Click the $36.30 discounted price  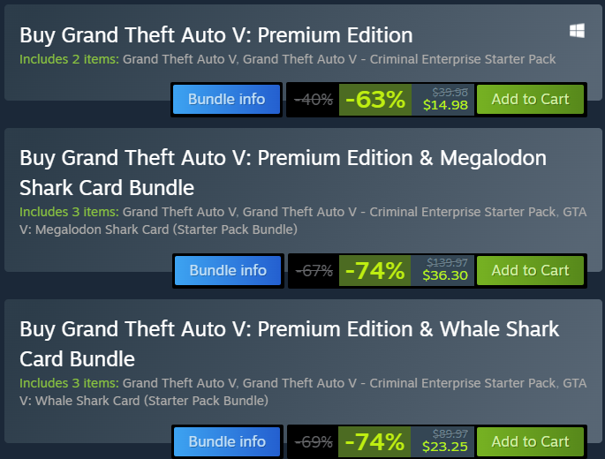(x=445, y=276)
